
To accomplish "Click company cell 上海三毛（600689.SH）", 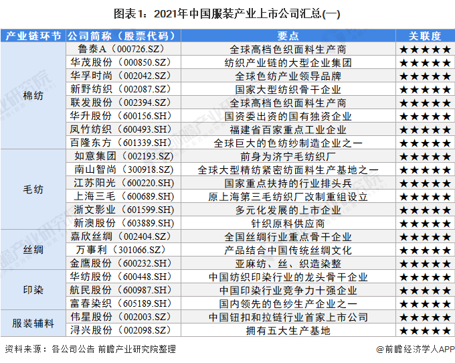I will 123,196.
